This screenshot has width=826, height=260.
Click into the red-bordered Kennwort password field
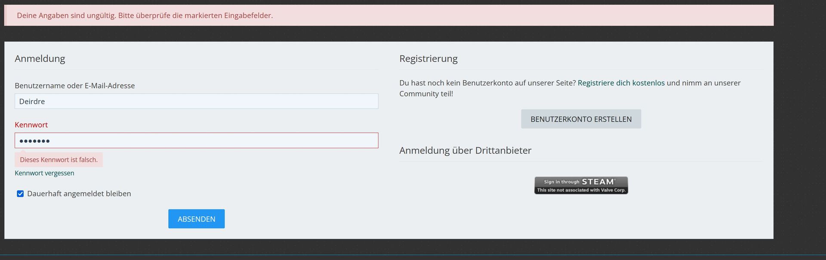click(196, 141)
